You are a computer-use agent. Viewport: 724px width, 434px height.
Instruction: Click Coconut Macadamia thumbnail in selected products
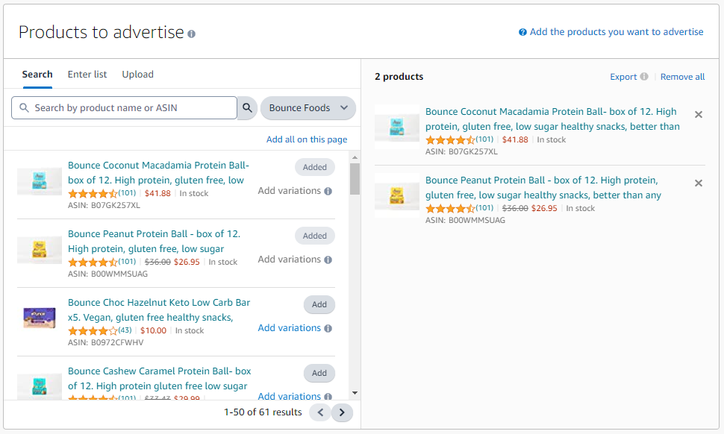[x=397, y=128]
